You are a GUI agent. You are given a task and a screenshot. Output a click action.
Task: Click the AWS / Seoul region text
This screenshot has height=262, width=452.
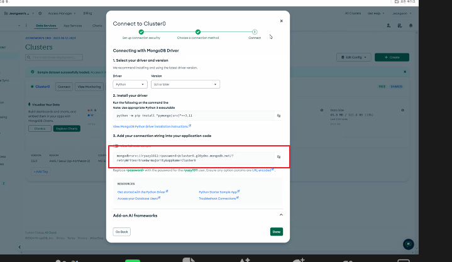70,161
